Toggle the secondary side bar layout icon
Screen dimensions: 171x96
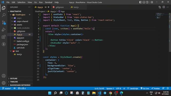click(147, 2)
